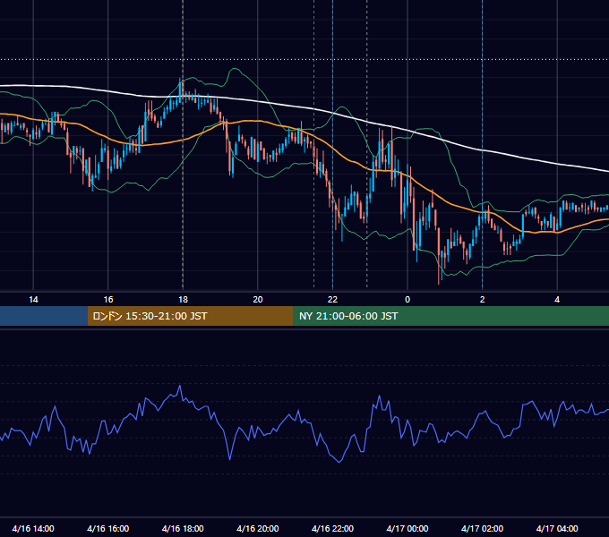Click the 0 hour axis label
609x537 pixels.
pos(407,300)
